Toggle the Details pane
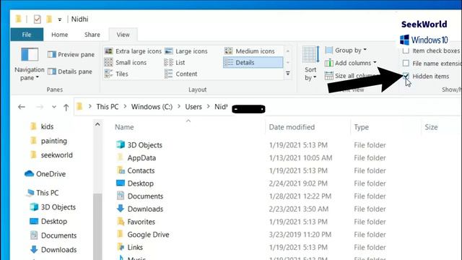Viewport: 462px width, 260px height. point(70,71)
